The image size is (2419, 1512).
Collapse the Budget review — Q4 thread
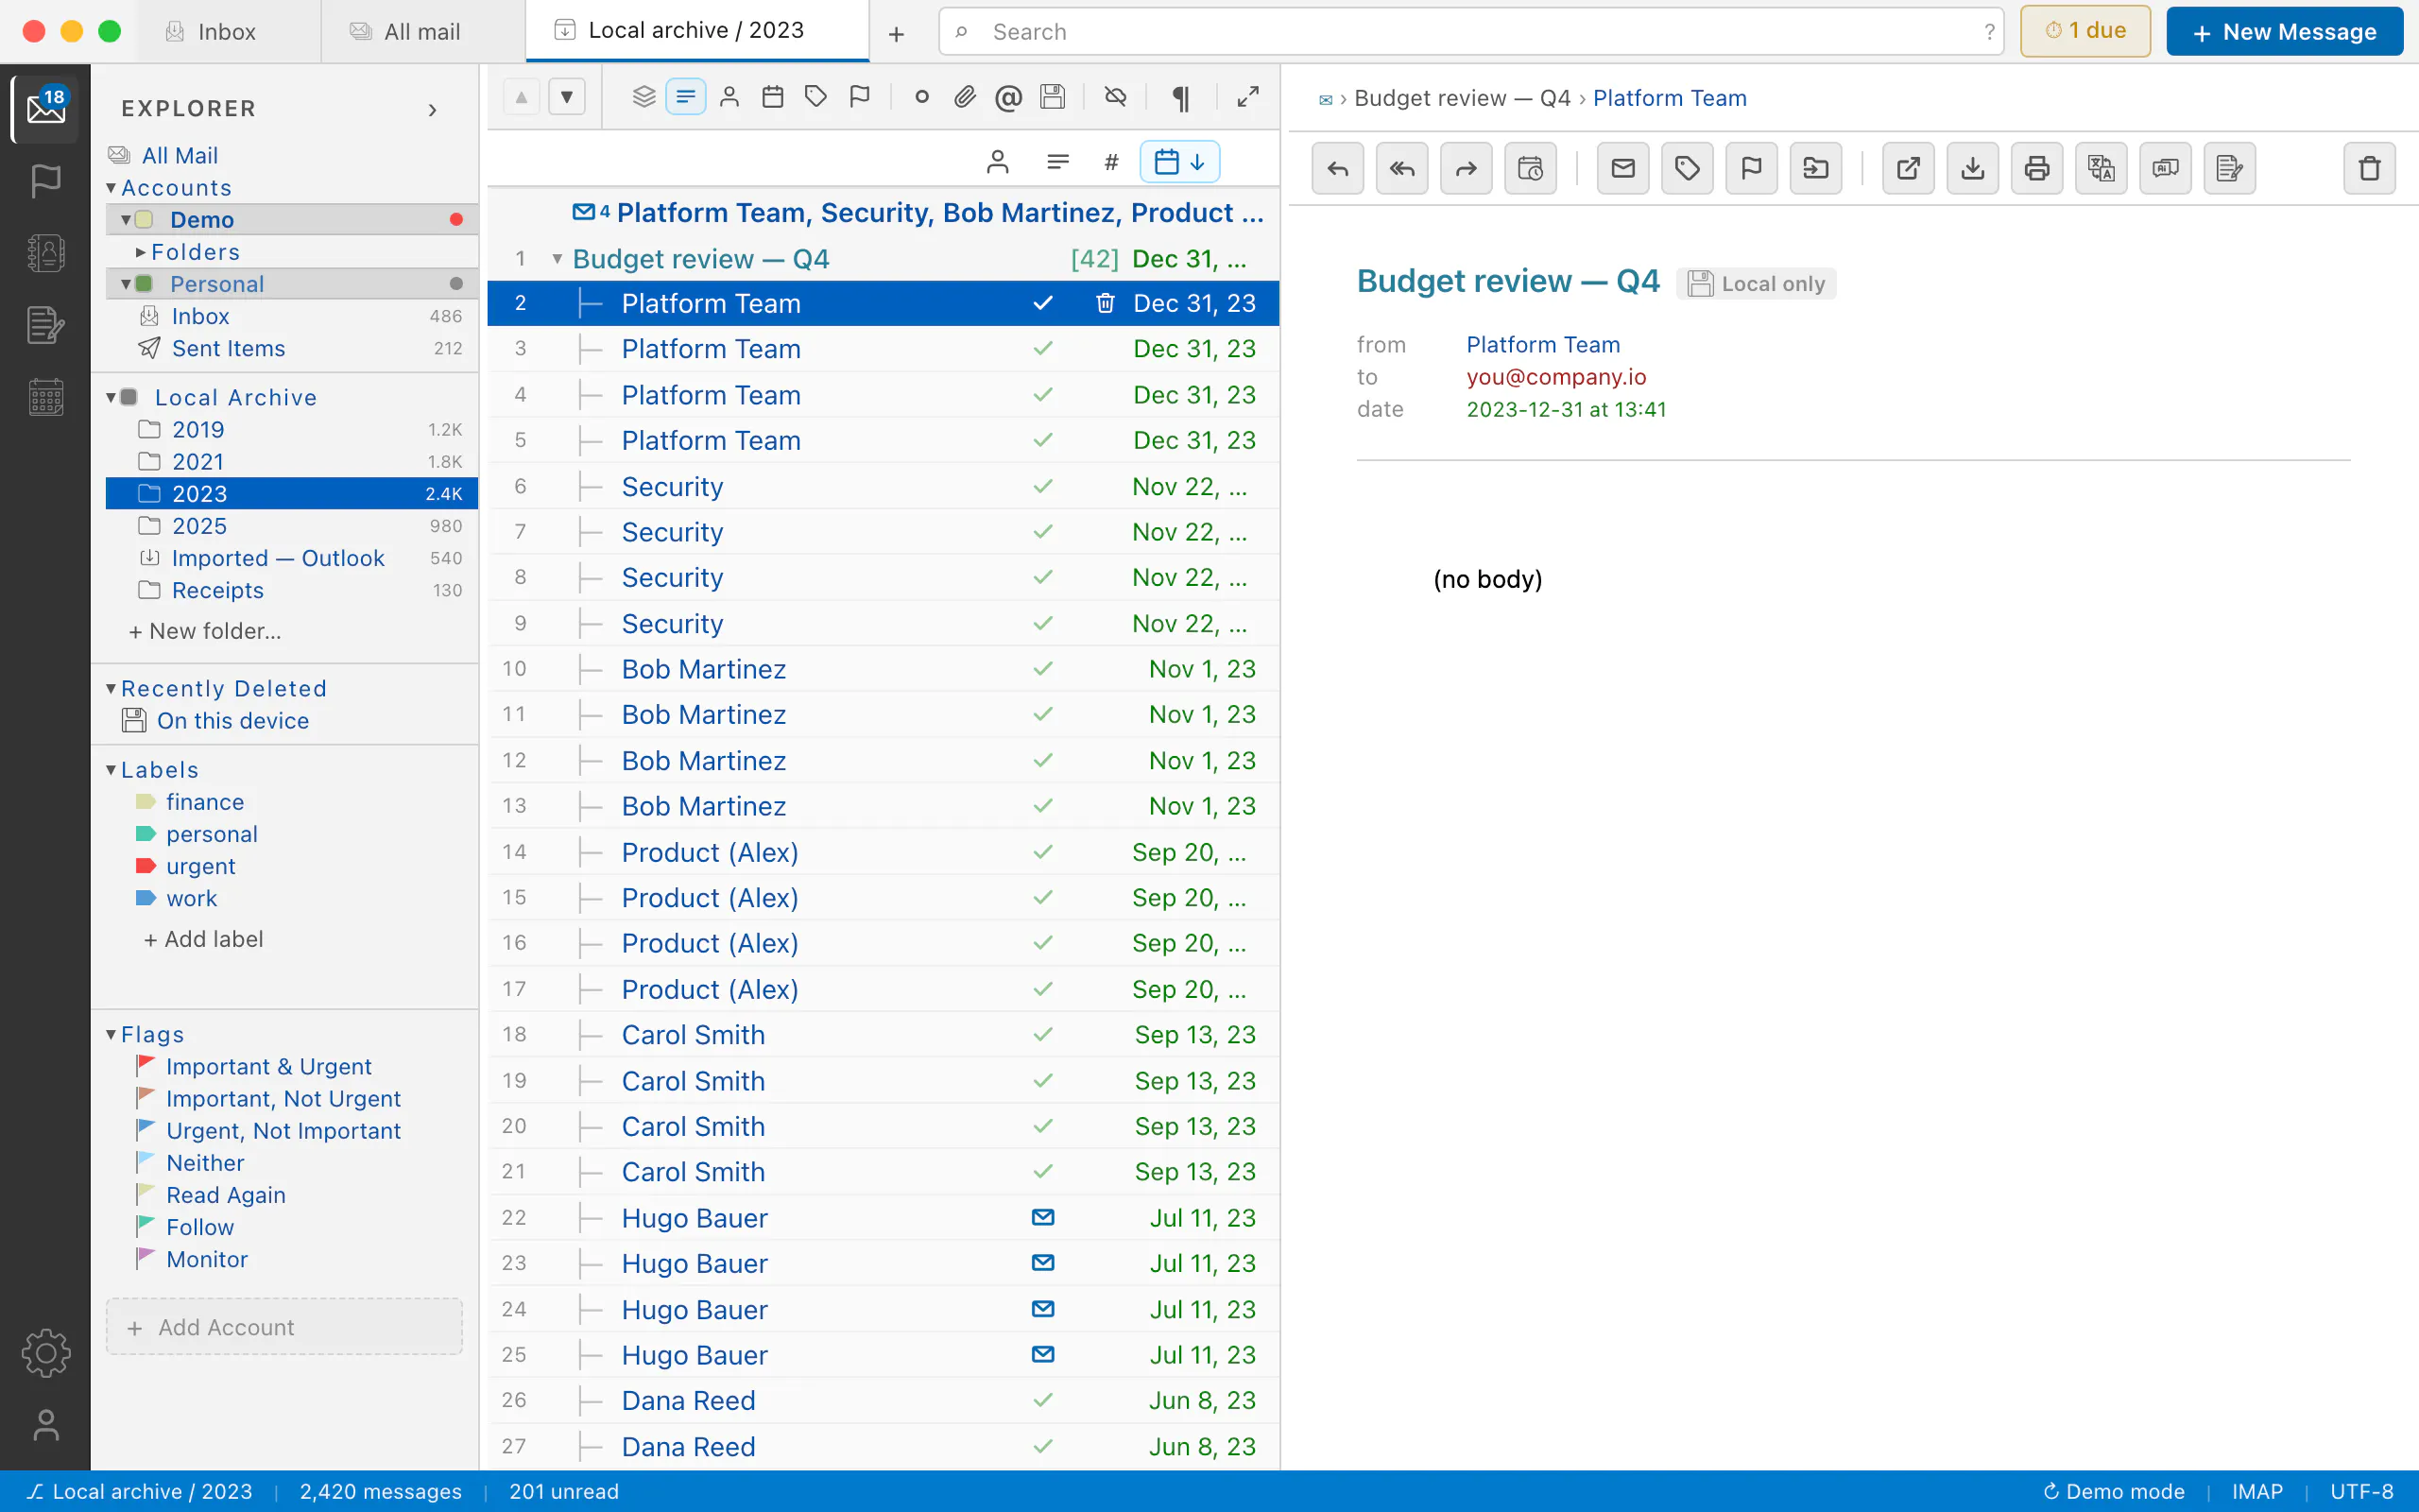pos(557,259)
